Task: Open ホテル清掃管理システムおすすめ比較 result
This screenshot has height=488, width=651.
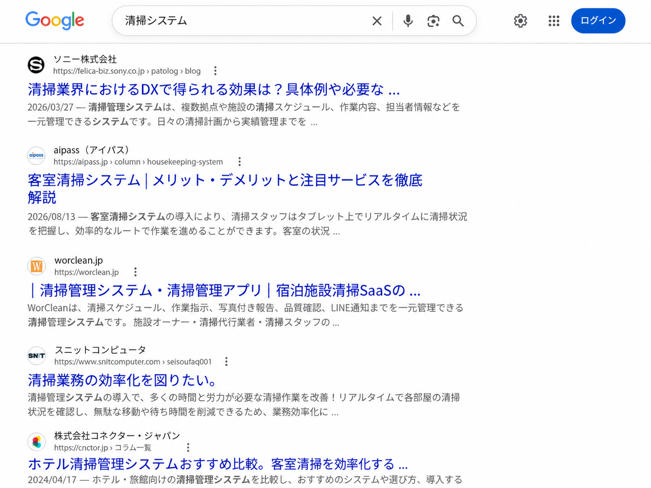Action: pyautogui.click(x=218, y=464)
